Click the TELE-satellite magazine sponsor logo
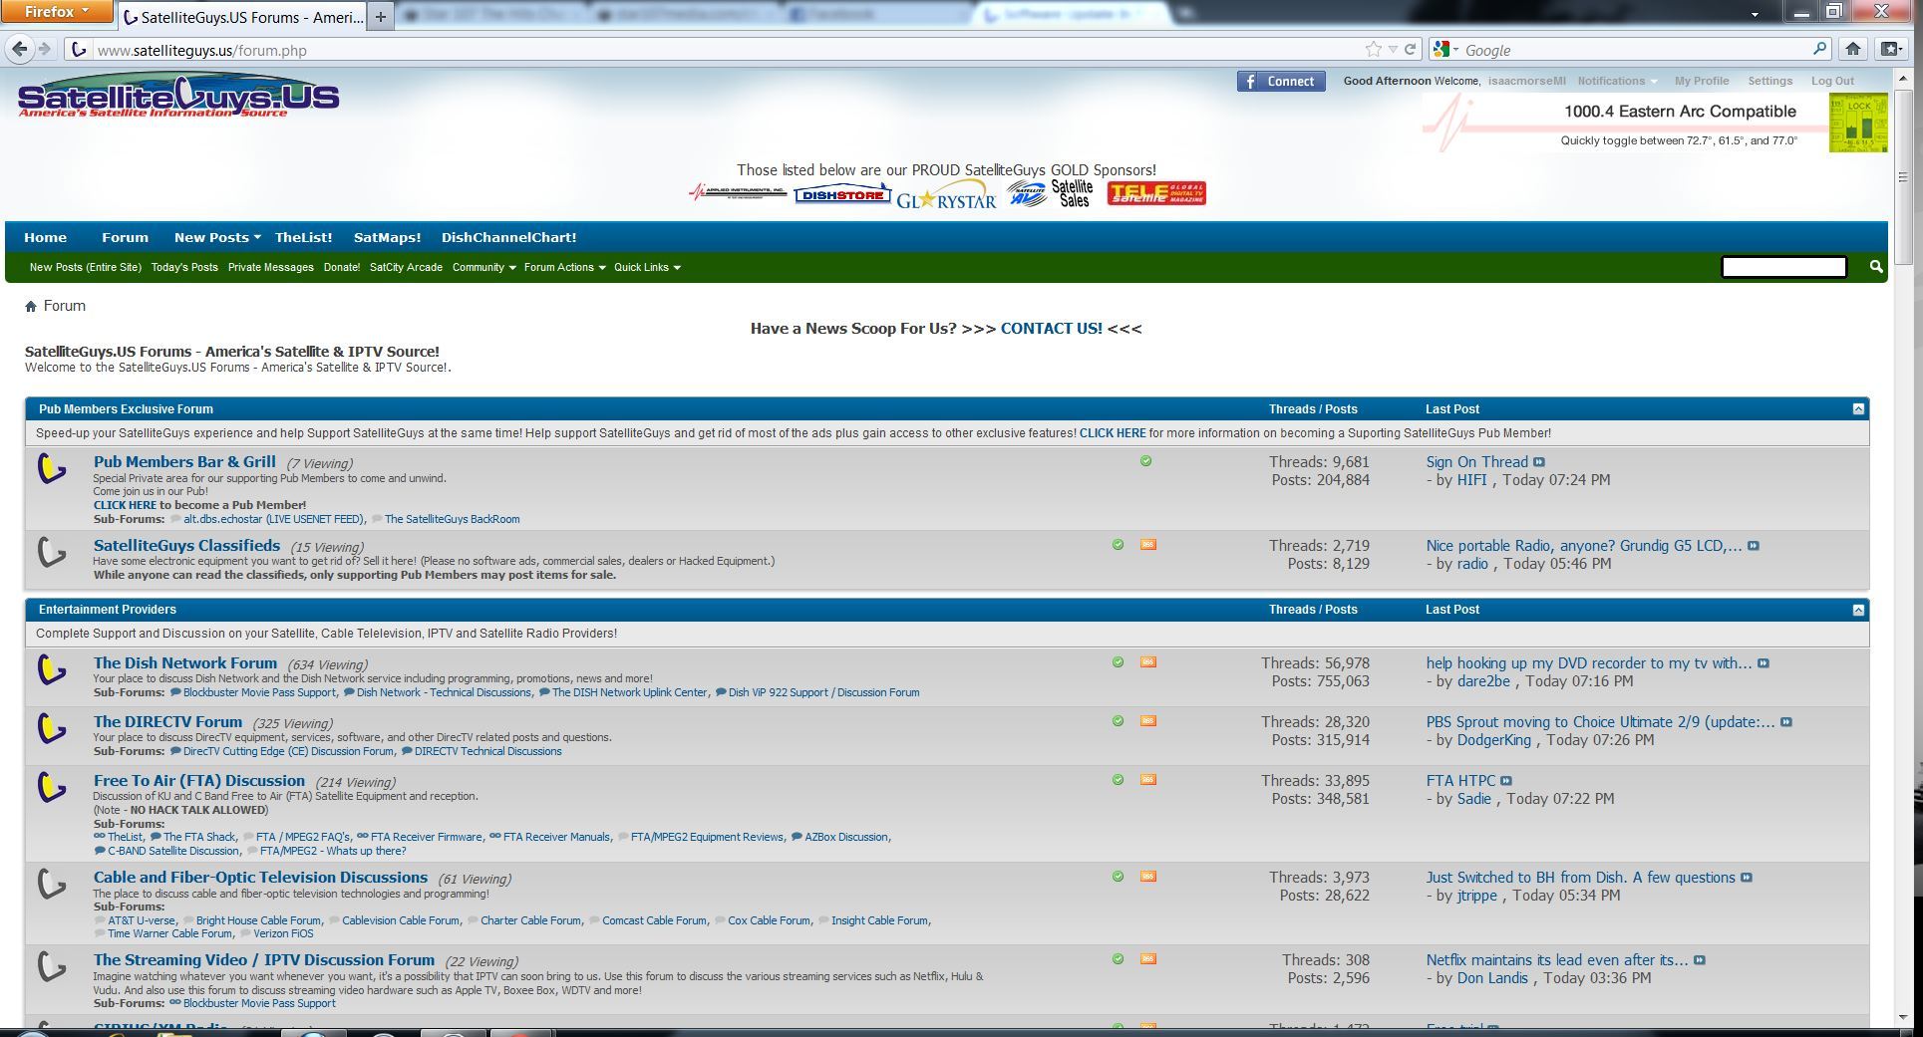 coord(1156,193)
